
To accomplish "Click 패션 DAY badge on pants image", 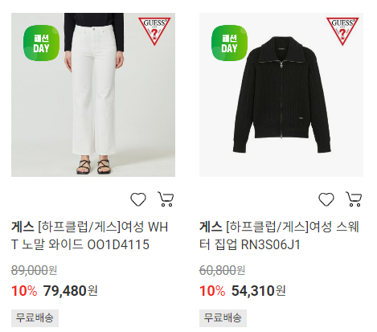I will (42, 43).
